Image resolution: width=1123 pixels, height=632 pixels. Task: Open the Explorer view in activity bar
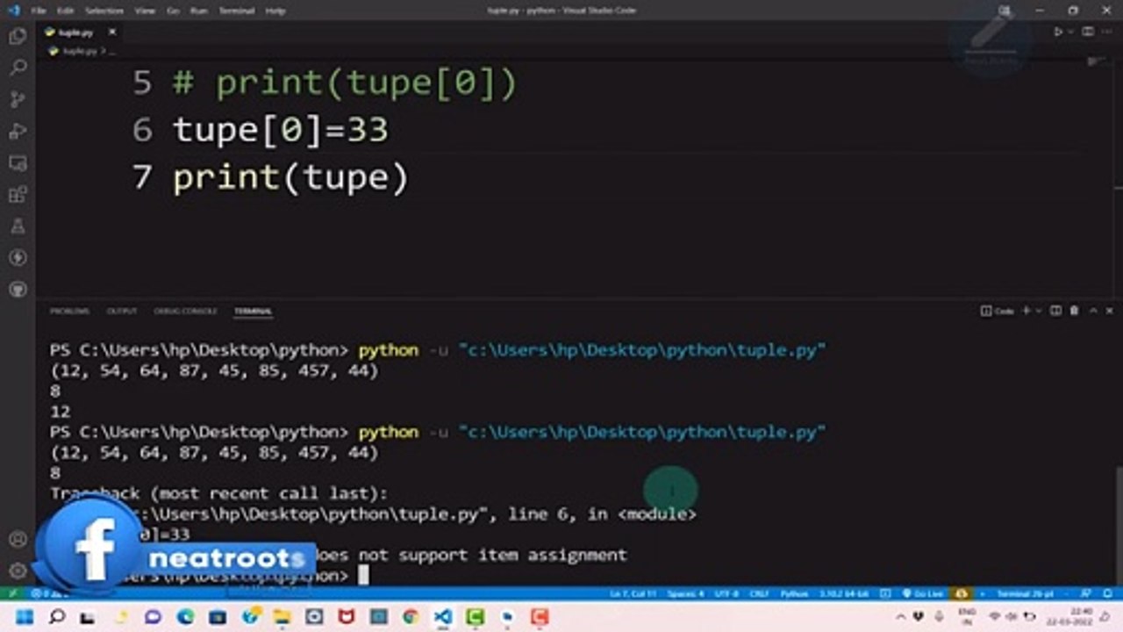(x=17, y=36)
